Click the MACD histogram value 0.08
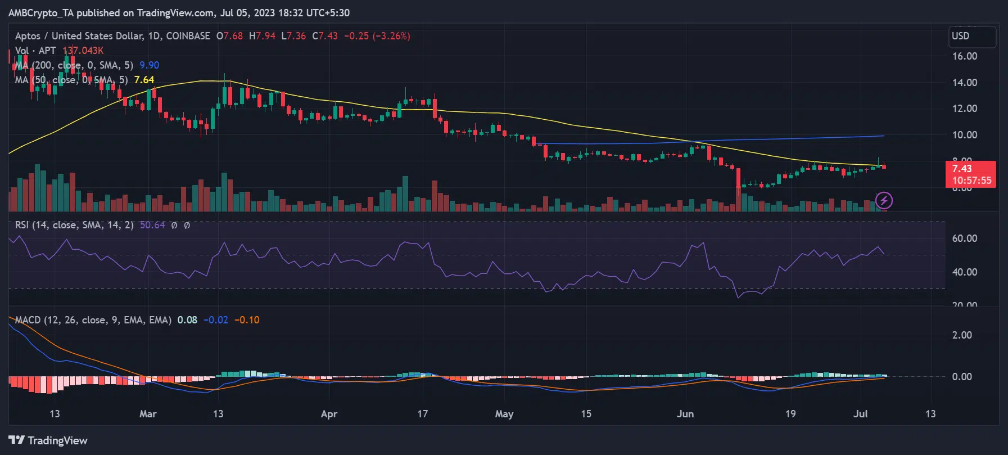The height and width of the screenshot is (455, 1008). click(x=187, y=320)
